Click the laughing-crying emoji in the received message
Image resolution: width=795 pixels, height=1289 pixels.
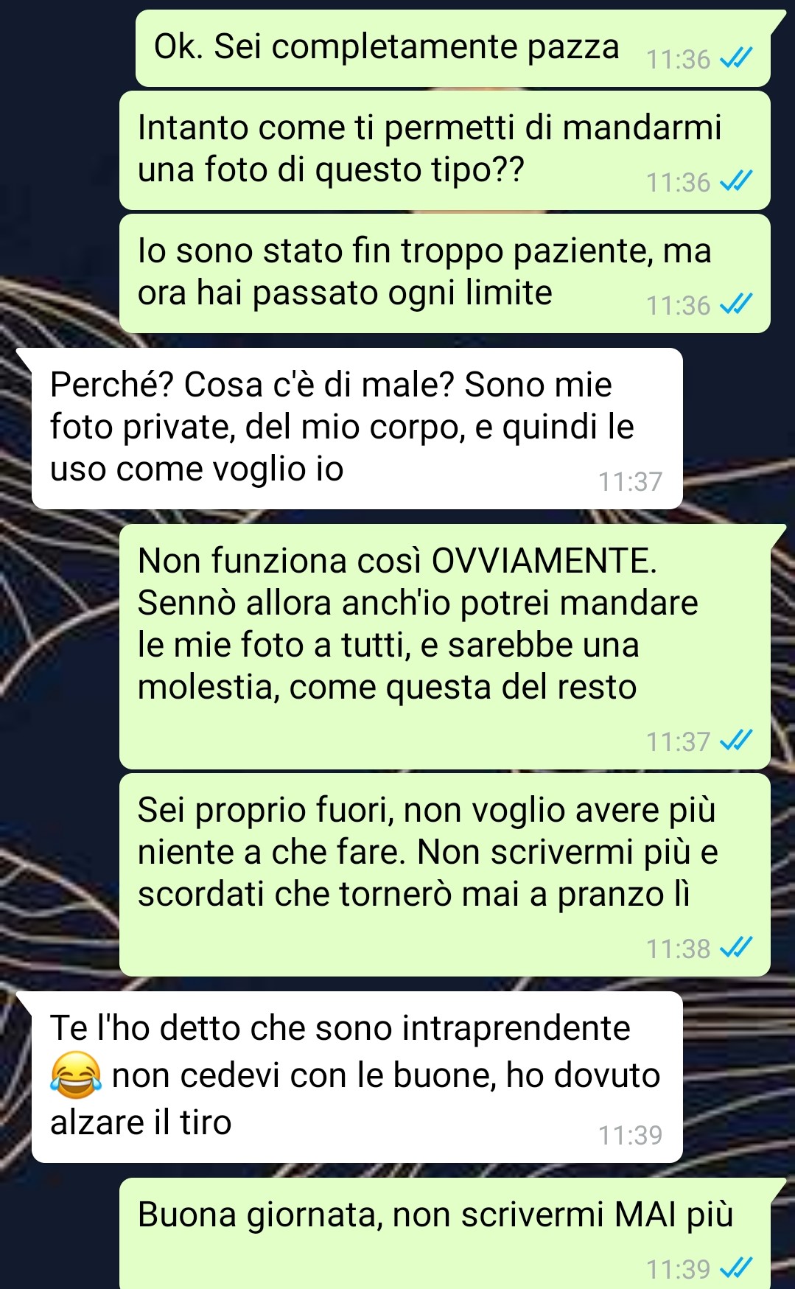click(x=76, y=1075)
